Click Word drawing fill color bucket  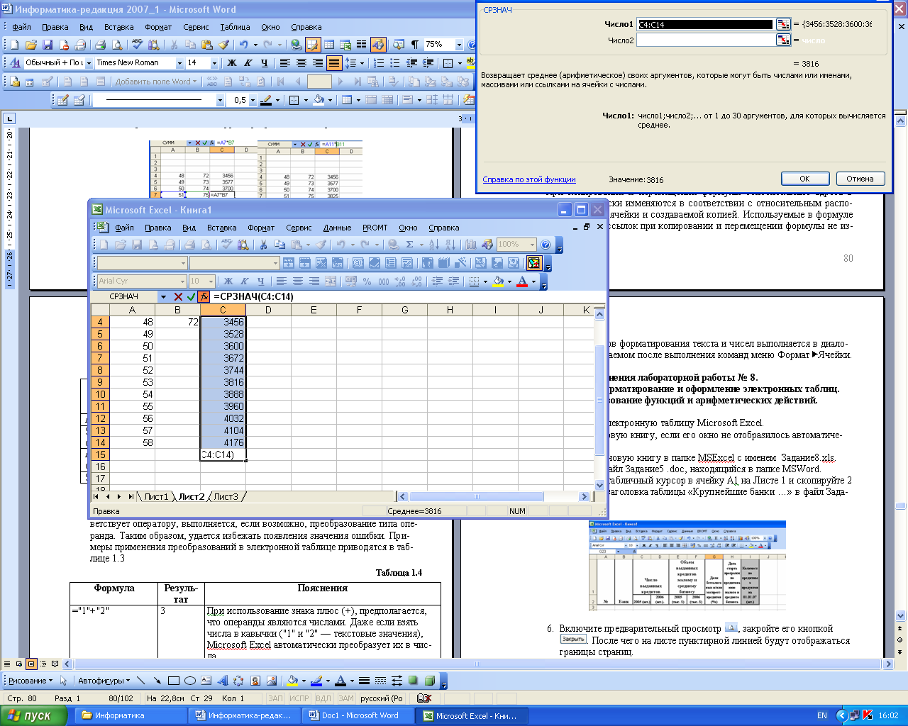pos(291,681)
